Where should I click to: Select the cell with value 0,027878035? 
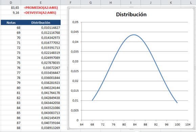point(41,63)
